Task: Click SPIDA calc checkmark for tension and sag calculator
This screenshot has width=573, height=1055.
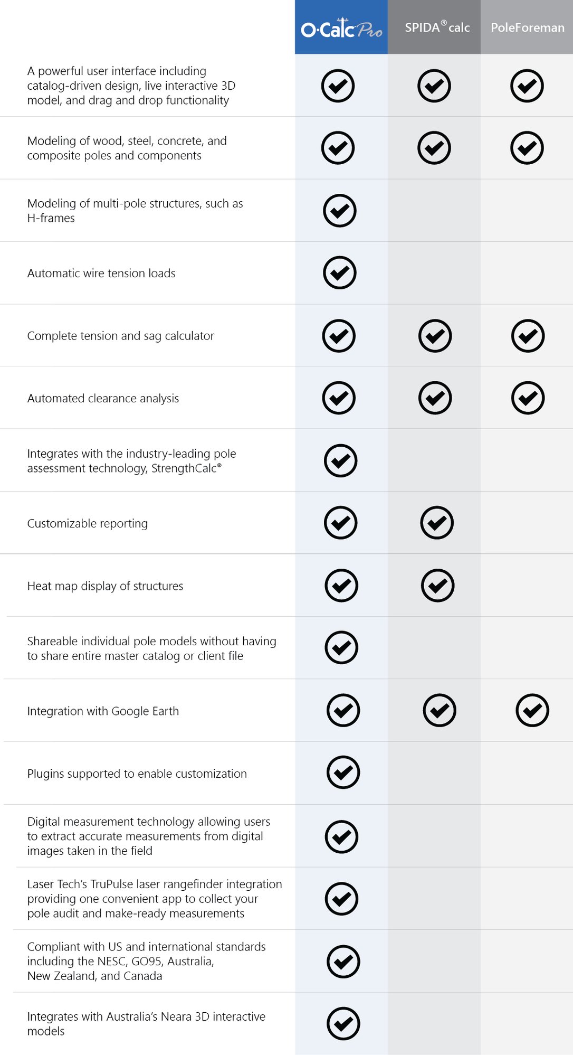Action: pos(435,335)
